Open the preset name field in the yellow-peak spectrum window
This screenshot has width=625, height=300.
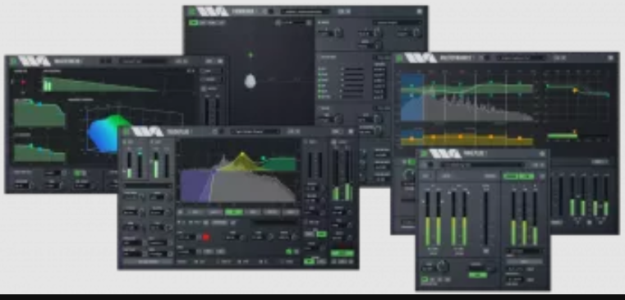255,132
